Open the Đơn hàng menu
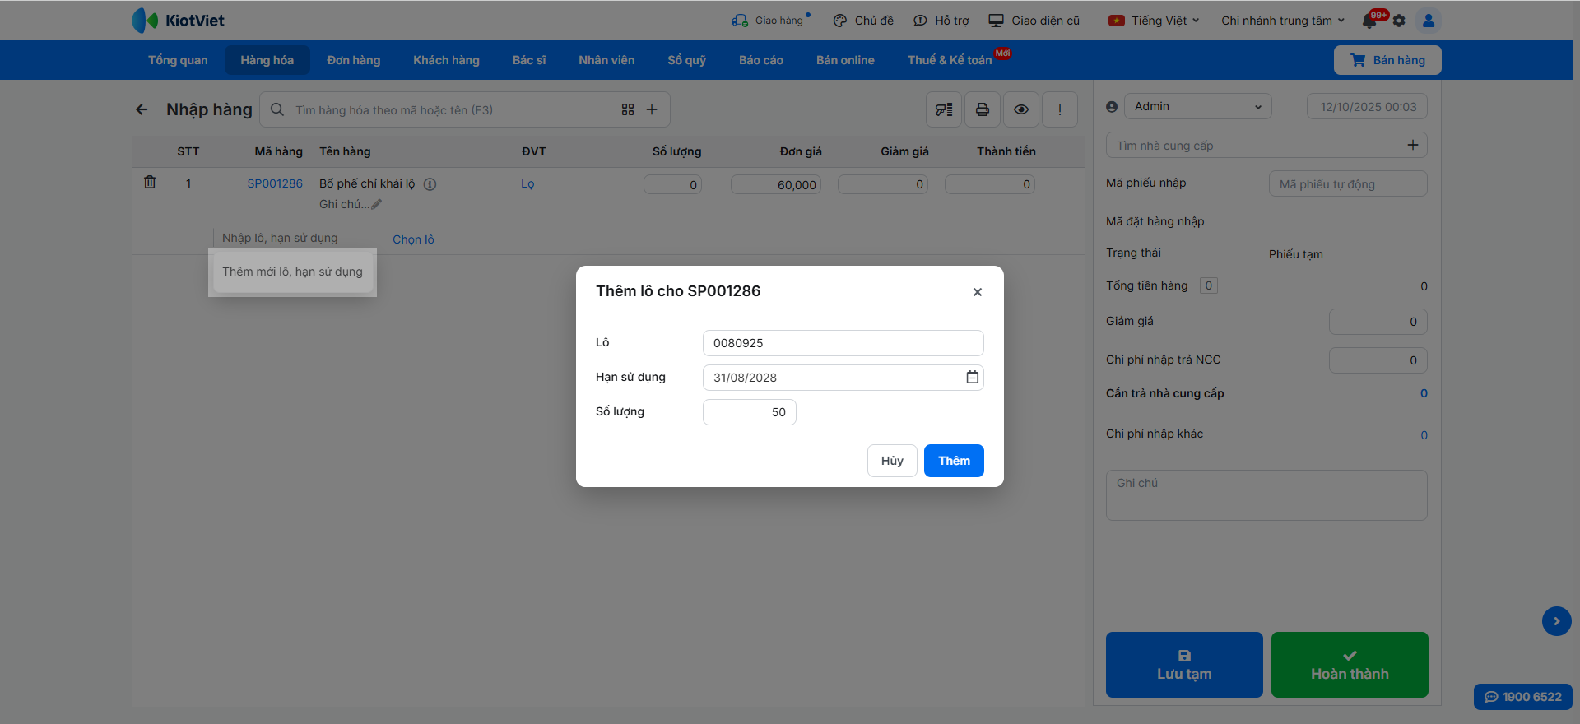Screen dimensions: 1580x724 tap(354, 60)
